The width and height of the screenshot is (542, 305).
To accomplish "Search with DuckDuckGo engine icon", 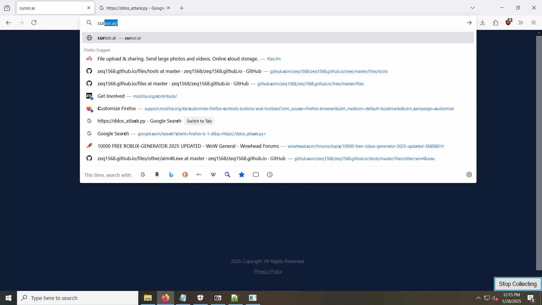I will (x=185, y=175).
